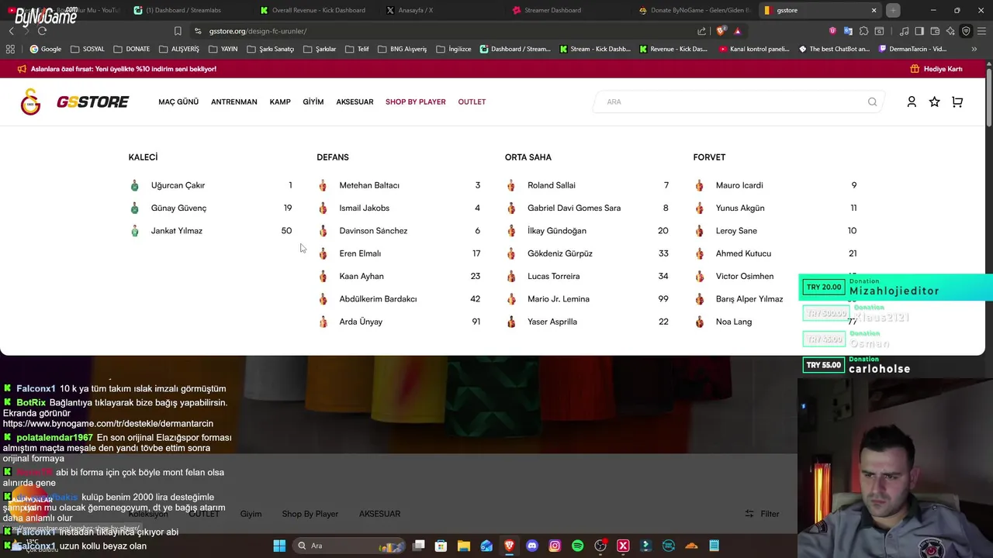
Task: Click the Galatasaray GS Store logo
Action: (x=74, y=102)
